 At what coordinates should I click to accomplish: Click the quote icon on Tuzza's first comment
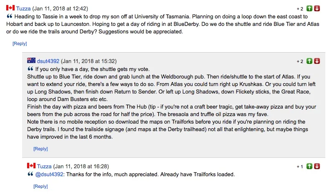click(9, 16)
